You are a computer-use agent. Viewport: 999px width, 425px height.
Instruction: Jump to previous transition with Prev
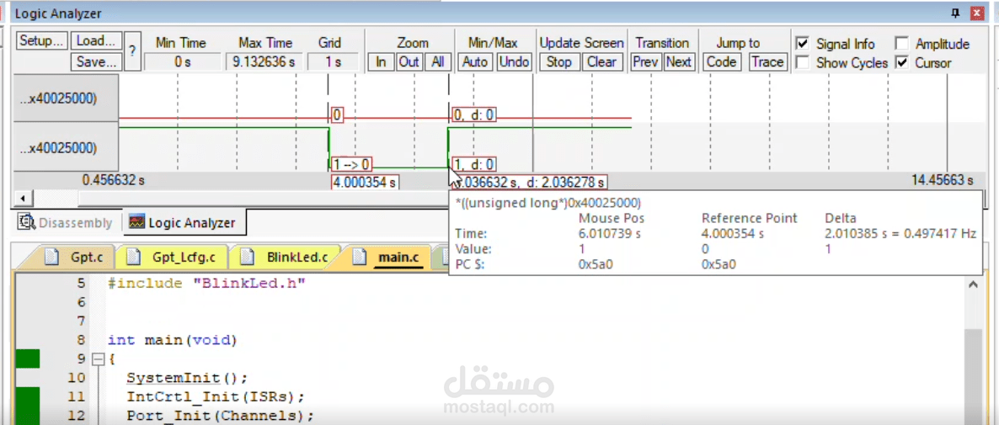[x=646, y=61]
